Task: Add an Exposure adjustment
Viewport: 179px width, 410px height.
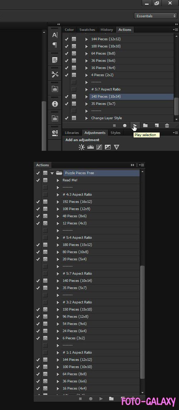Action: pos(108,147)
